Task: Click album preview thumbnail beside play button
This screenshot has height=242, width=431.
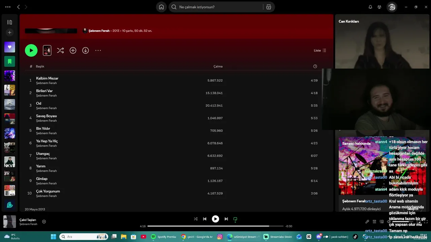Action: 47,50
